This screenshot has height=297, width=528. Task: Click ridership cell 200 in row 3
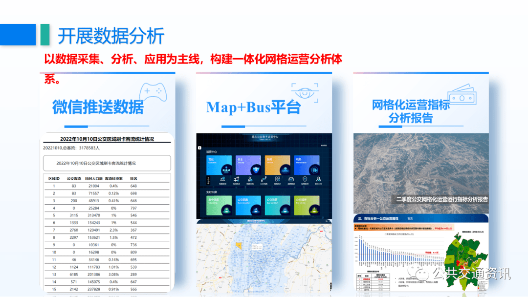click(x=74, y=201)
